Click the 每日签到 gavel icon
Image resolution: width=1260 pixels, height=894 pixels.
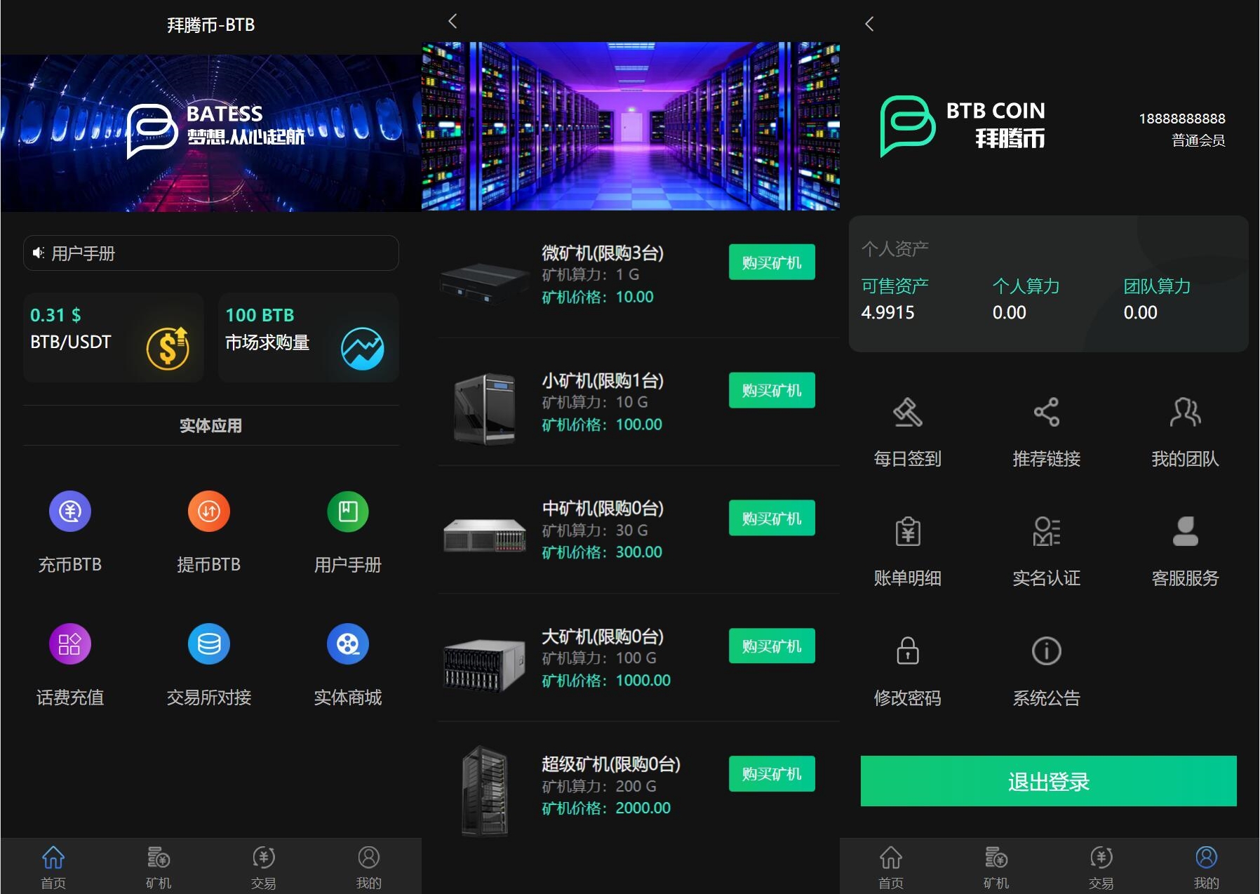tap(907, 412)
